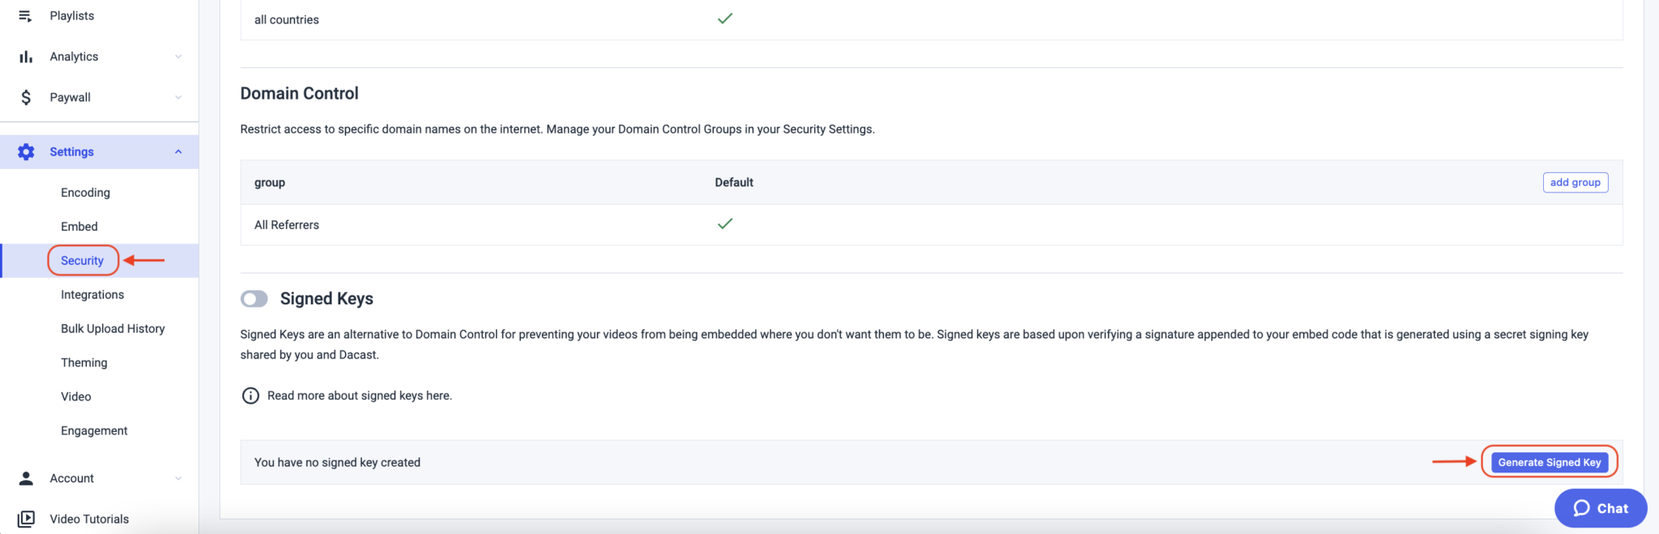Viewport: 1659px width, 534px height.
Task: Click the Analytics bar chart icon
Action: 26,57
